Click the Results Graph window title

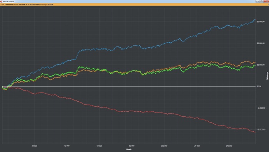point(8,2)
